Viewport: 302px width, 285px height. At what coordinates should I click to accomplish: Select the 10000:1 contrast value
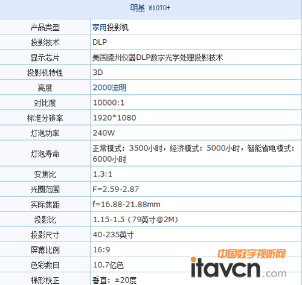click(109, 103)
